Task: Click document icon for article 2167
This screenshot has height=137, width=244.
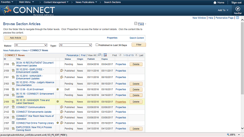Action: coord(13,123)
